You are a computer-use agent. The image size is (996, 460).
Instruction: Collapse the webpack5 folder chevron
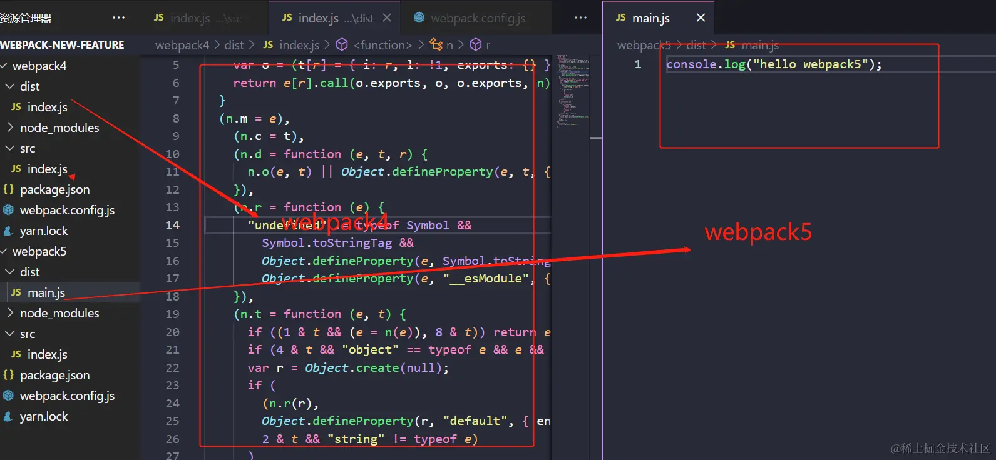tap(4, 251)
